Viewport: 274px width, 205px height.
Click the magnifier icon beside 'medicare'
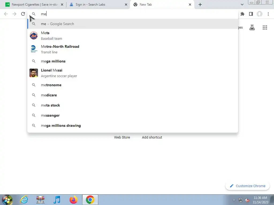33,95
